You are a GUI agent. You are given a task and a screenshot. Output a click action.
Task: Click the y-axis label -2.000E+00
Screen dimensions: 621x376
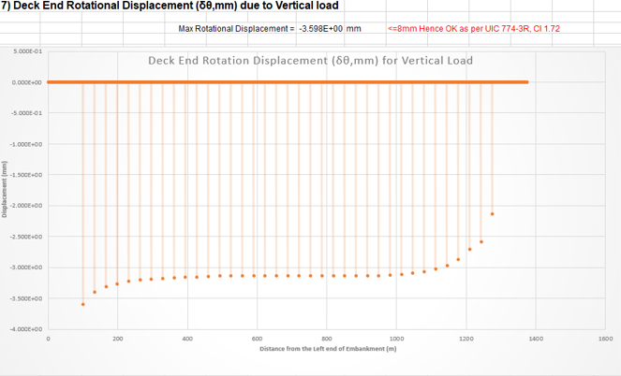(26, 206)
